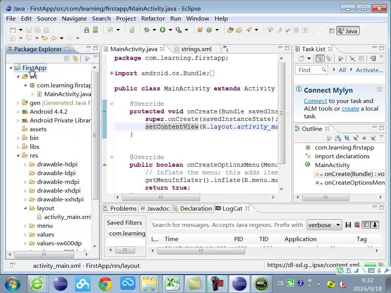Expand the Android 4.4.2 library node
The image size is (391, 293).
point(18,112)
